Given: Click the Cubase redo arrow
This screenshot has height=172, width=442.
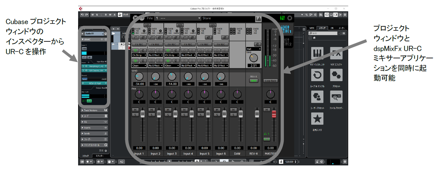Looking at the screenshot, I should coord(86,15).
